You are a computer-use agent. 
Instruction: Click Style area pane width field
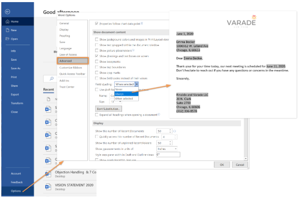(168, 155)
